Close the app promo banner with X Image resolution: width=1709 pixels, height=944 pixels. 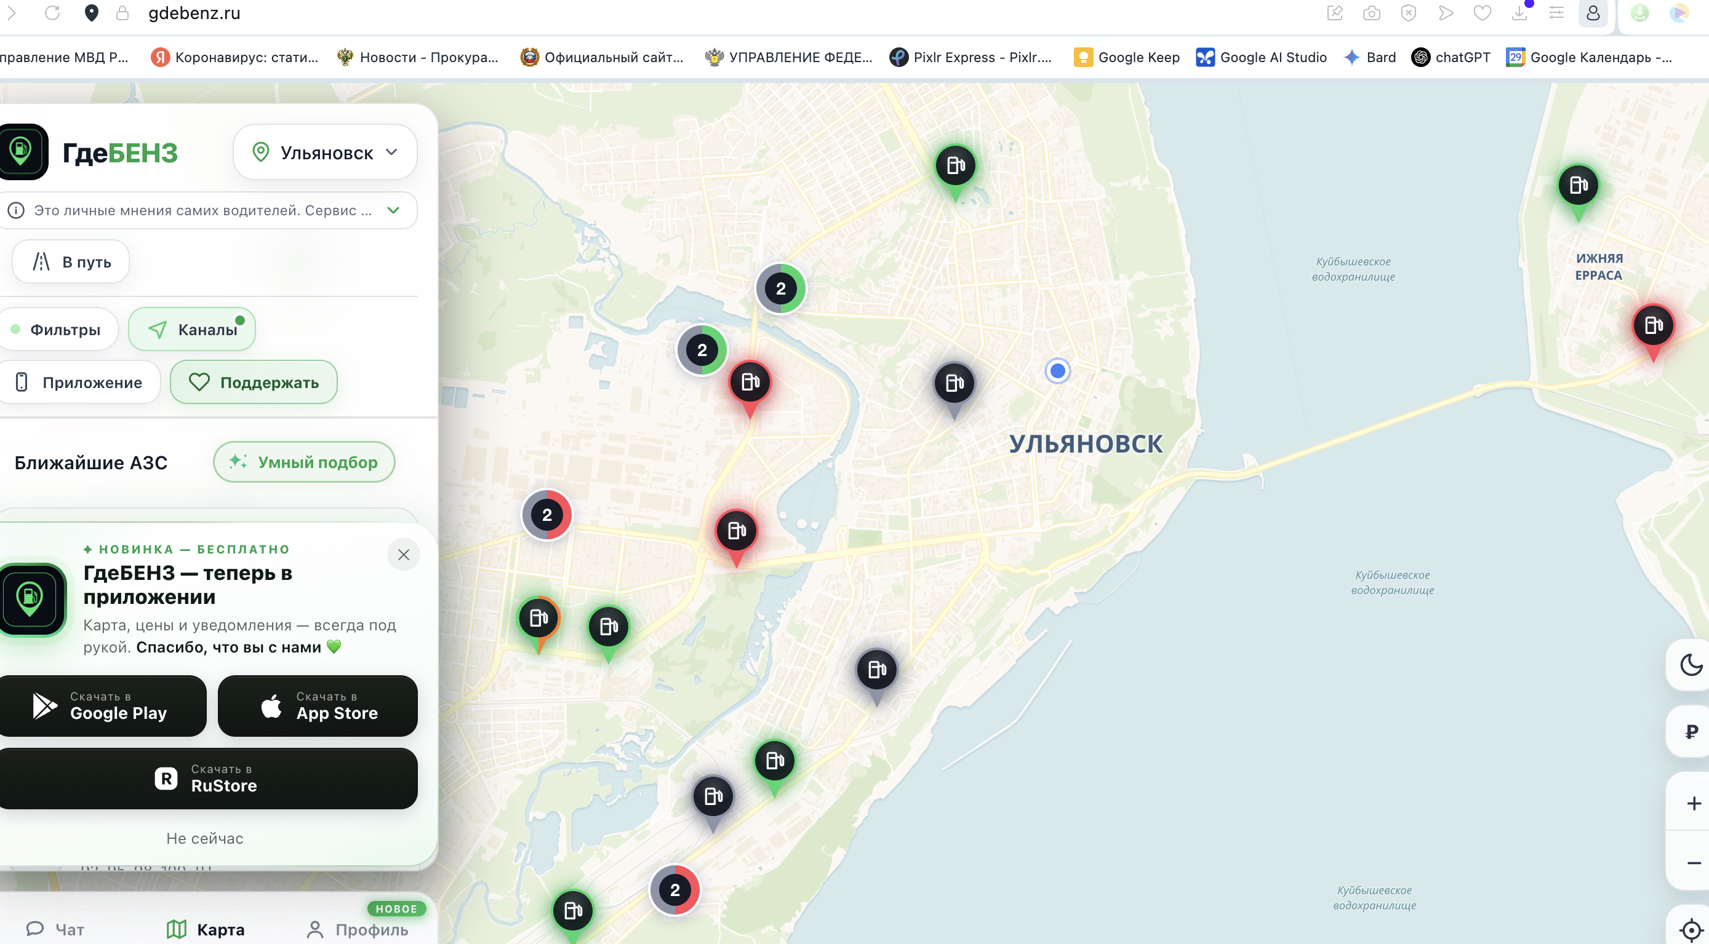click(403, 555)
